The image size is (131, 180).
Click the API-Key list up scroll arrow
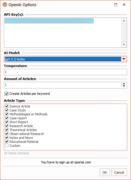124,21
